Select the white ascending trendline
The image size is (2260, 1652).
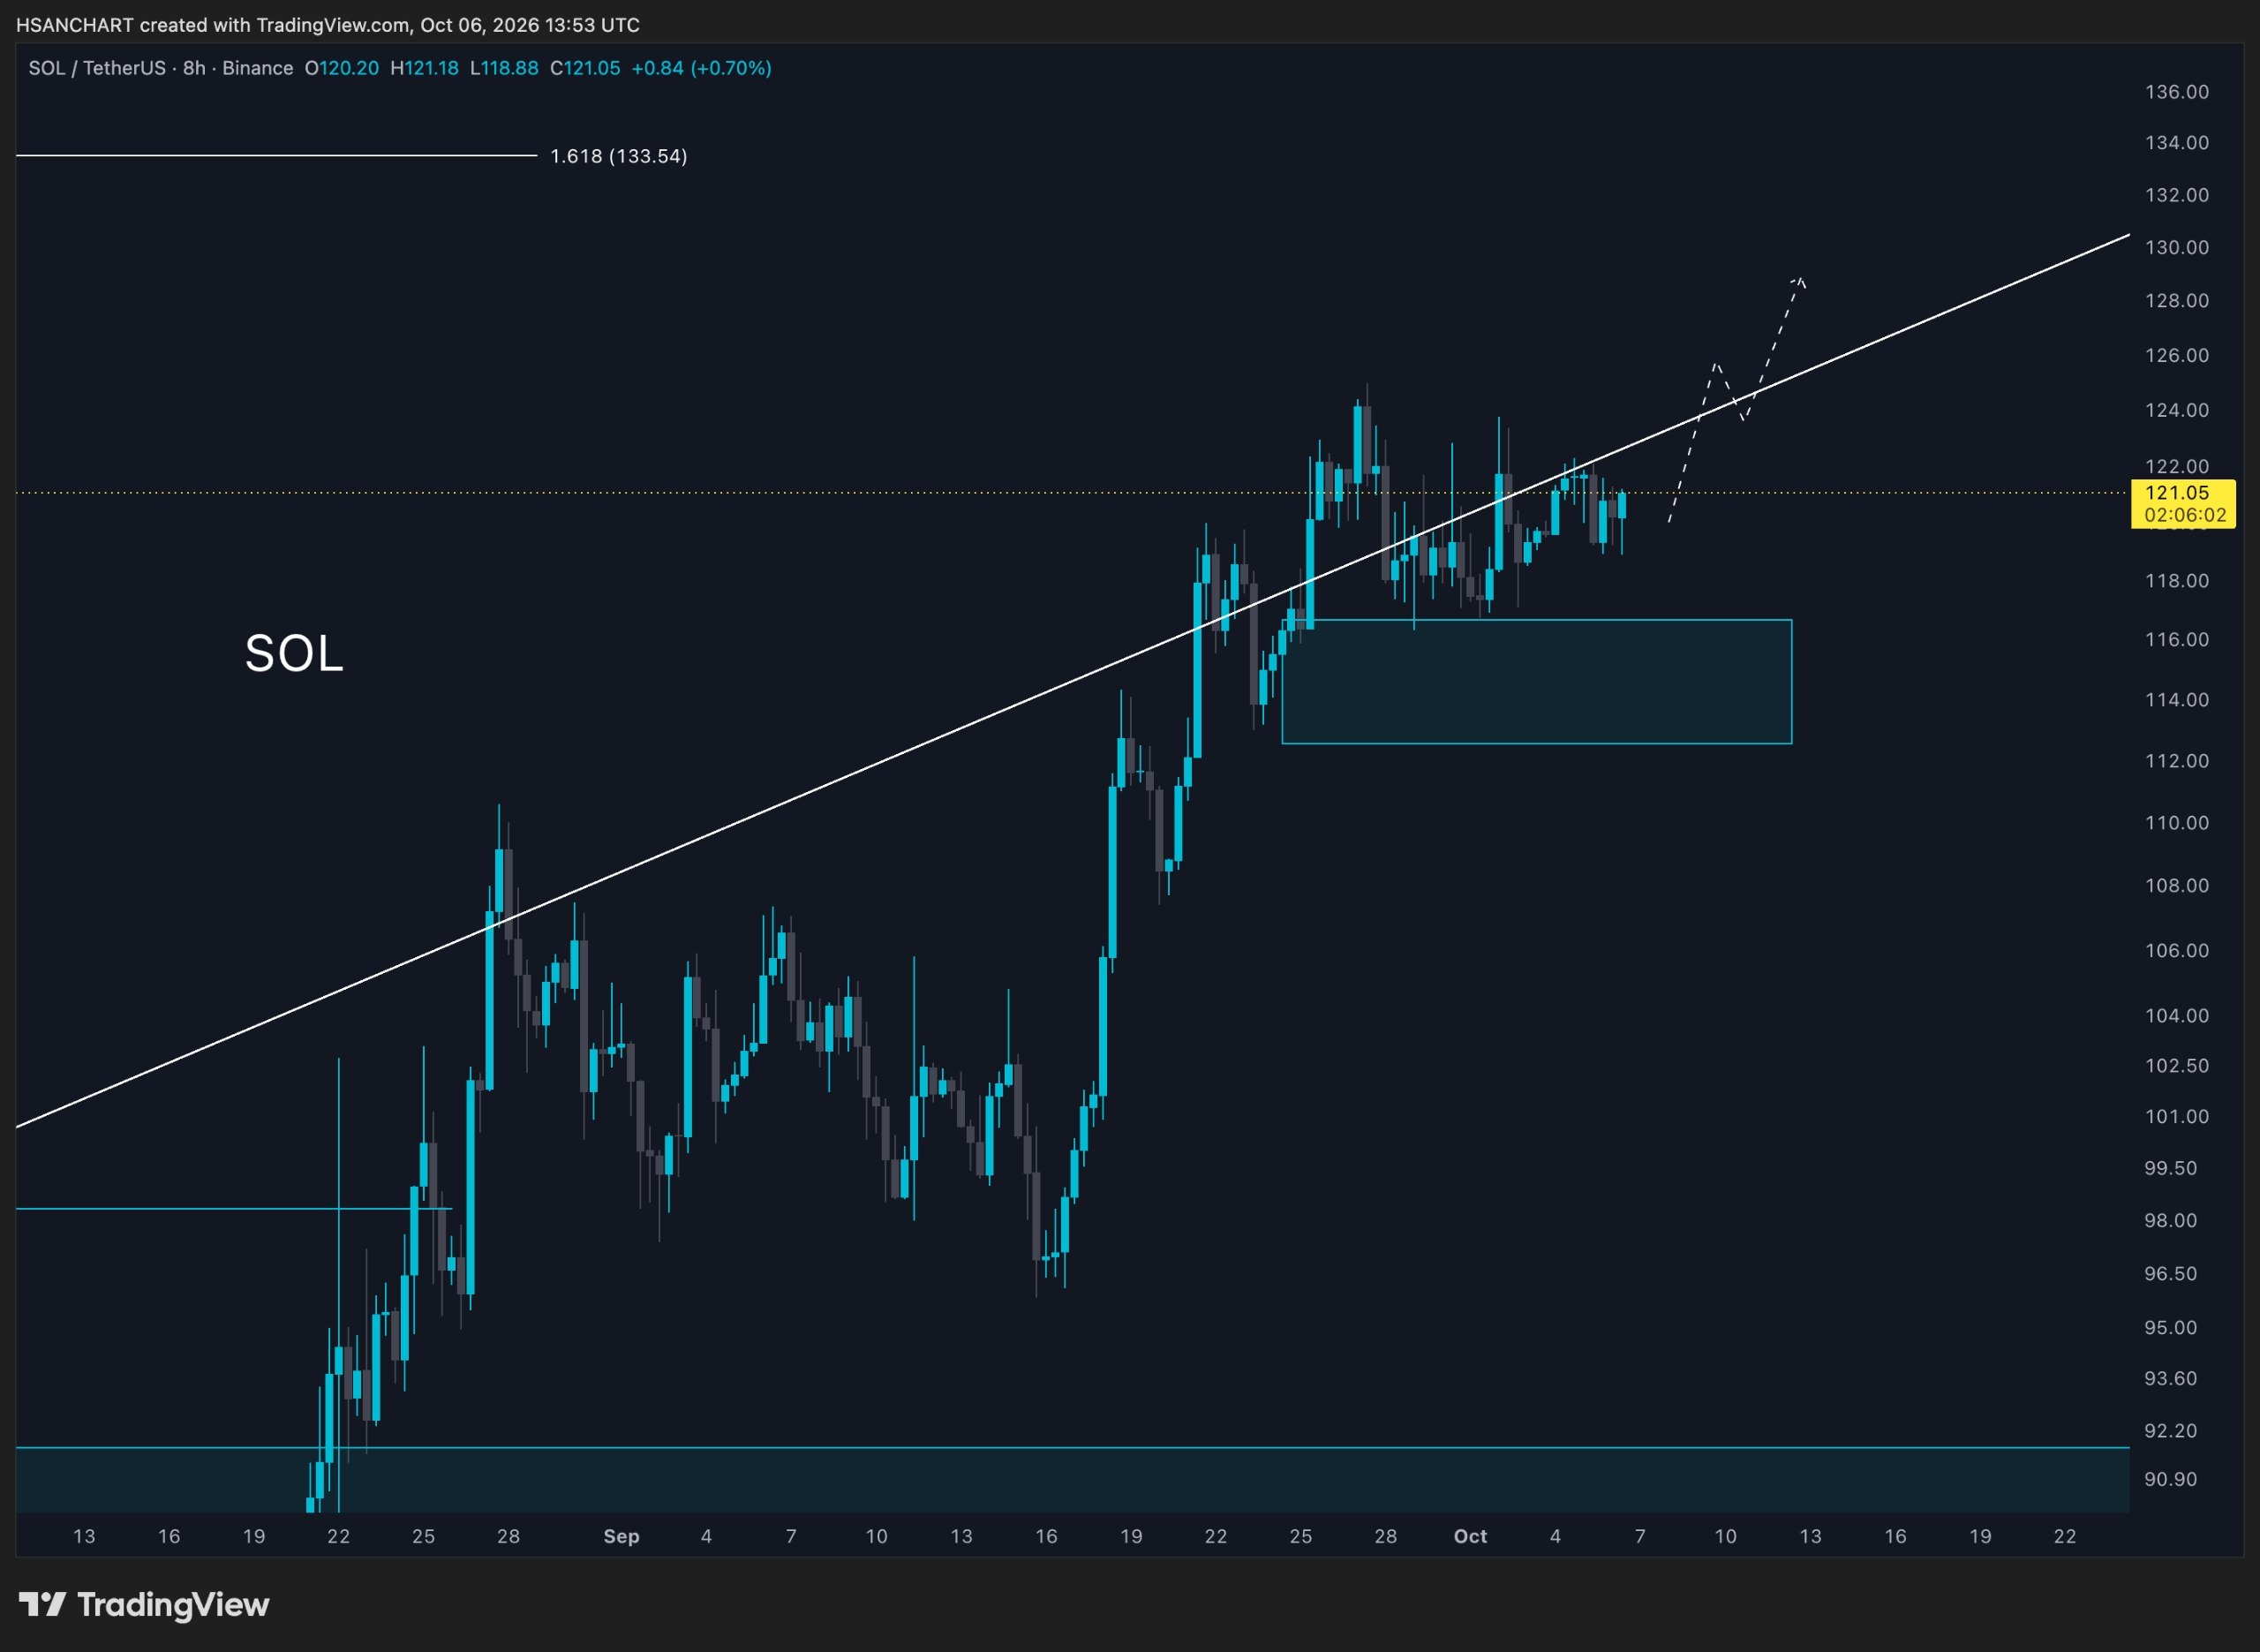pyautogui.click(x=1072, y=681)
